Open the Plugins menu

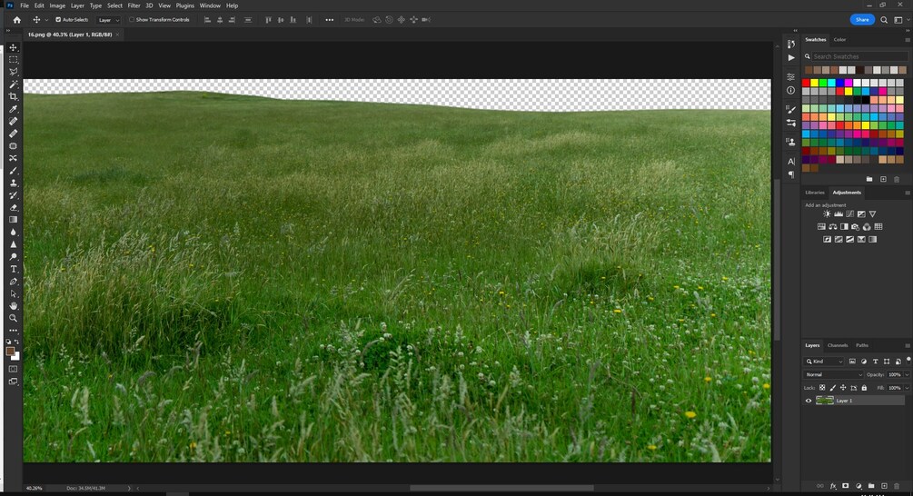184,5
